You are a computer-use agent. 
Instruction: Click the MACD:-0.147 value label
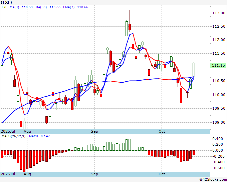[x=39, y=136]
